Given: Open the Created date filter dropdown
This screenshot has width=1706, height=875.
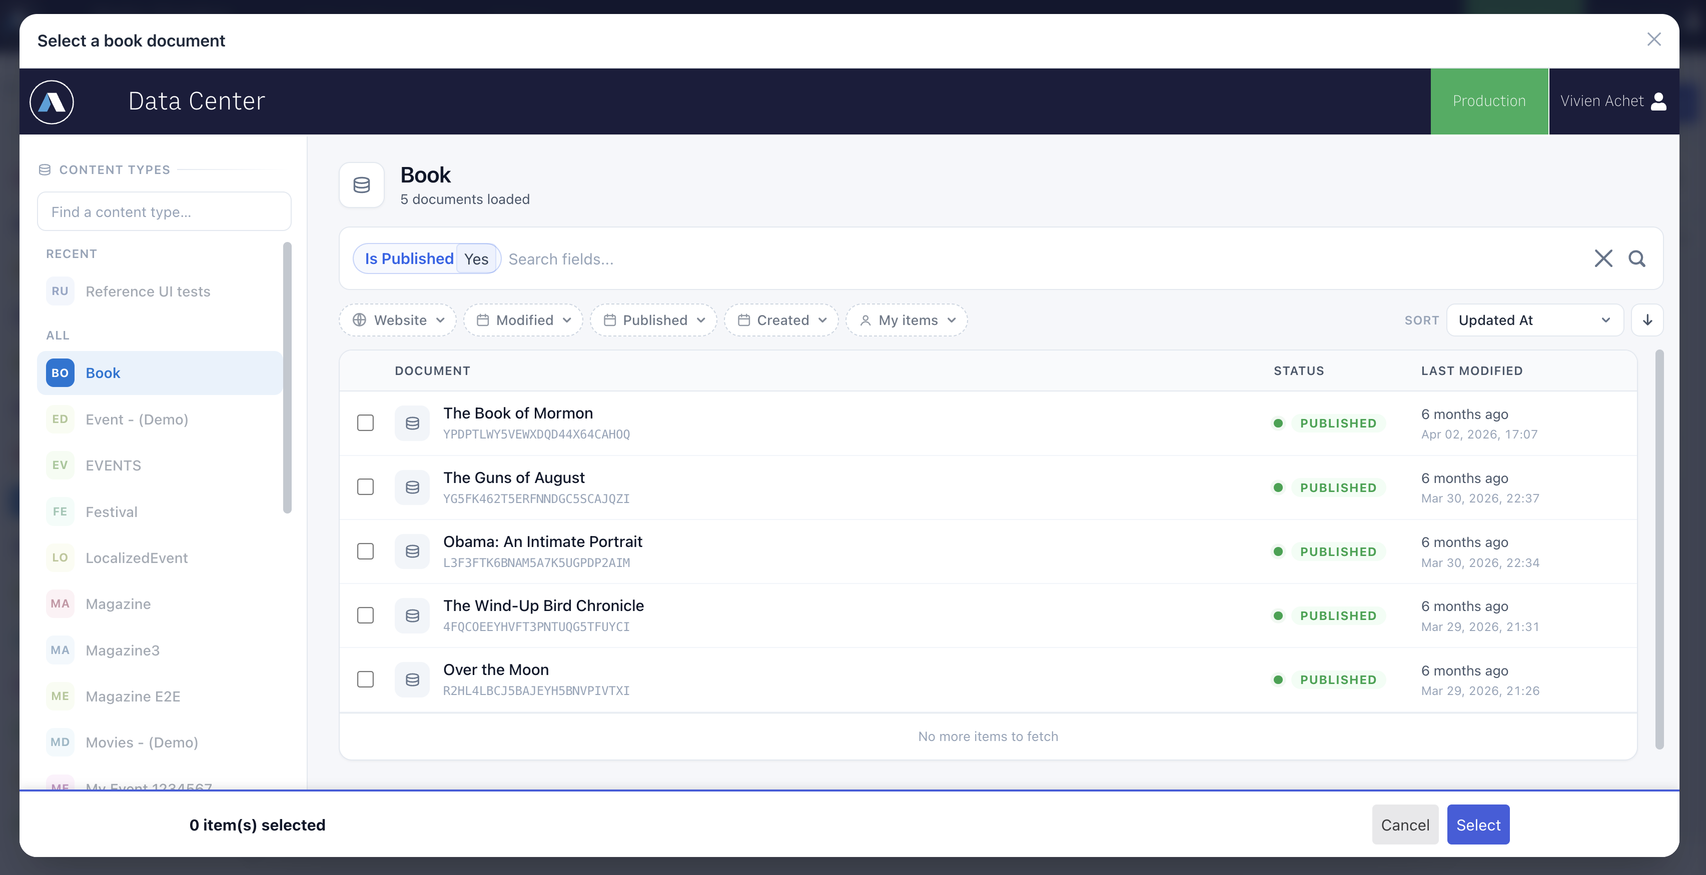Looking at the screenshot, I should click(x=781, y=320).
